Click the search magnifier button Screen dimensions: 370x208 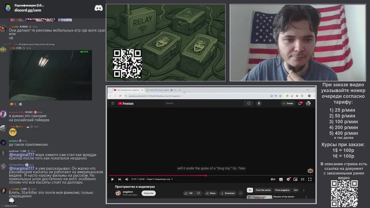pos(249,103)
